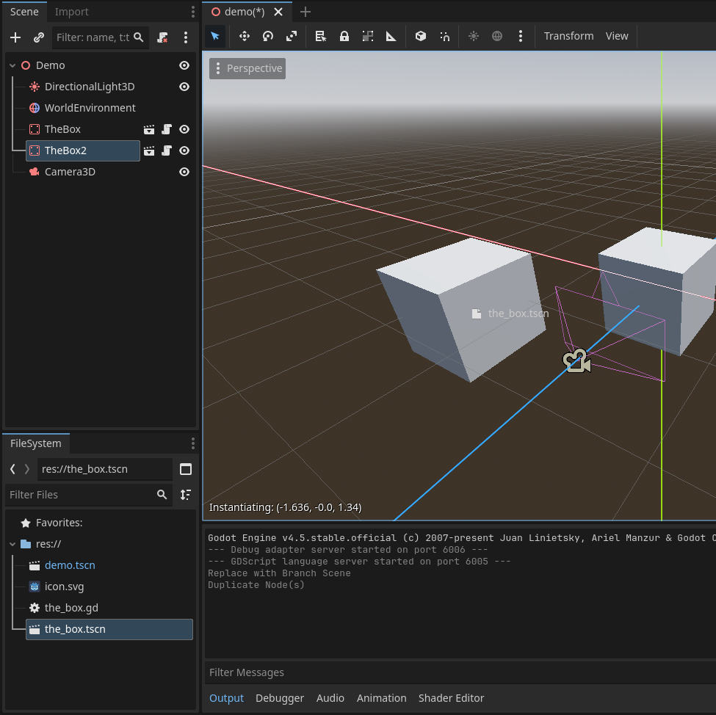Open the Transform menu
The image size is (716, 715).
point(568,35)
